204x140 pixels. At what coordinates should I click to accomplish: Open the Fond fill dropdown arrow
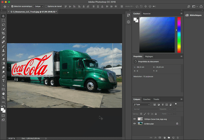point(176,114)
